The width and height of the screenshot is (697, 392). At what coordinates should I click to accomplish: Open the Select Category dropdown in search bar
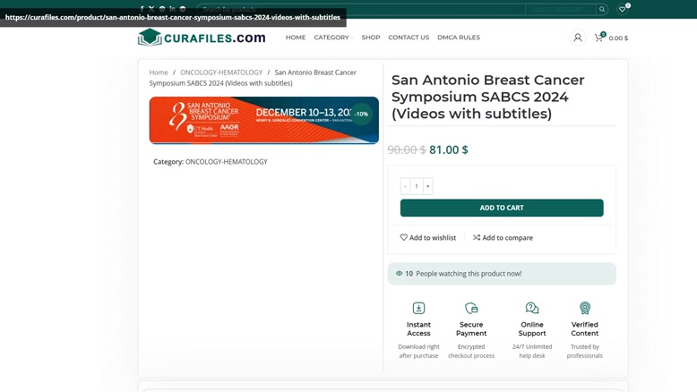pos(561,9)
